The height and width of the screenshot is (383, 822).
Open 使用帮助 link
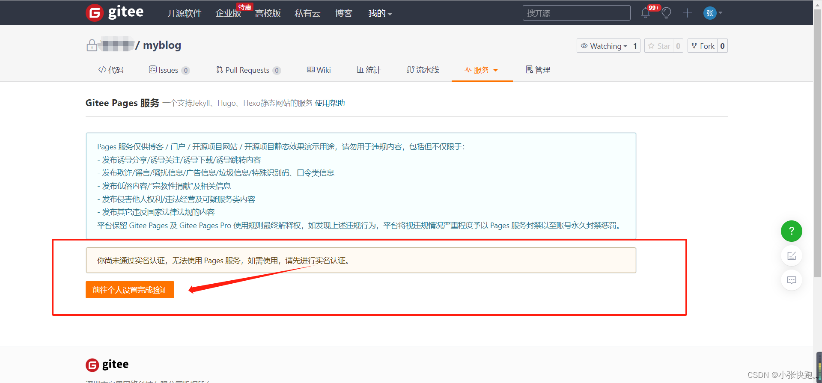(330, 103)
